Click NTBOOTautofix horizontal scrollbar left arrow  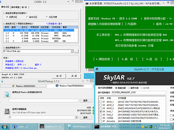point(87,70)
